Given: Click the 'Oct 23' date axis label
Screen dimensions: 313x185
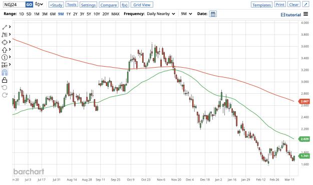Looking at the screenshot, I should [146, 179].
